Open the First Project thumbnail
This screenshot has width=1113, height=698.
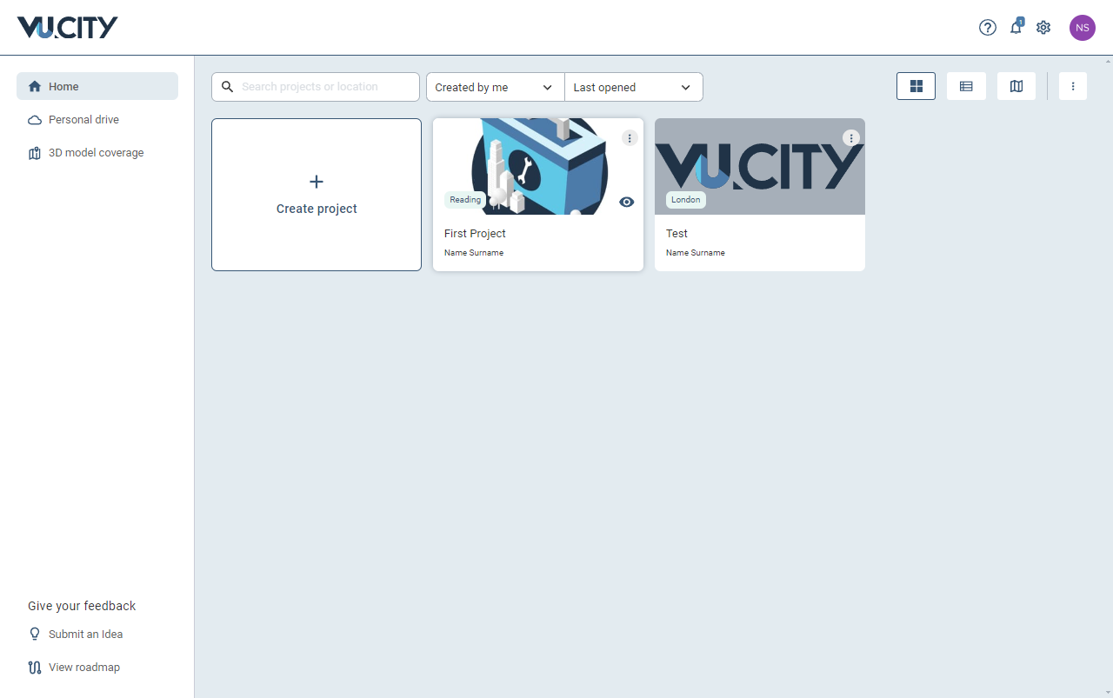click(x=538, y=167)
